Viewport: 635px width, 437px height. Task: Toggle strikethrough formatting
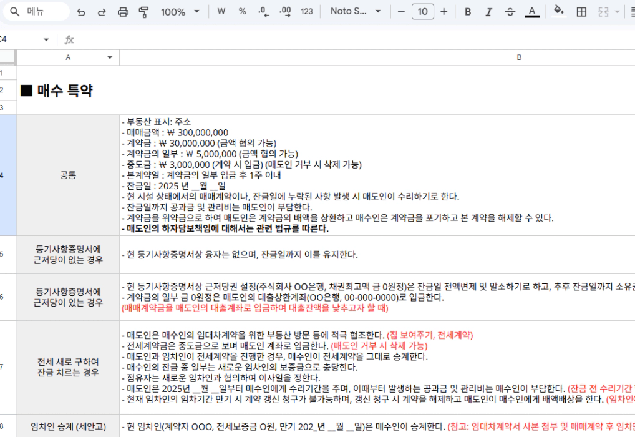[510, 12]
